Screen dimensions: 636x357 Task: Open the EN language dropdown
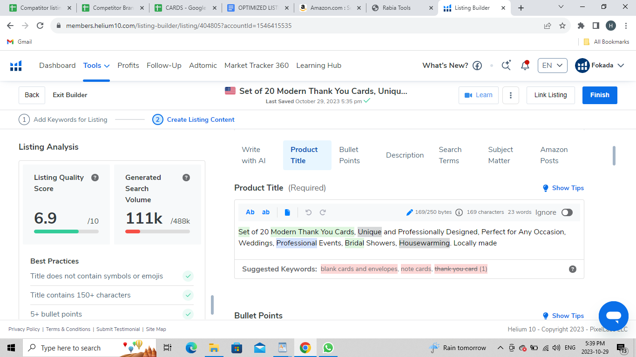553,66
